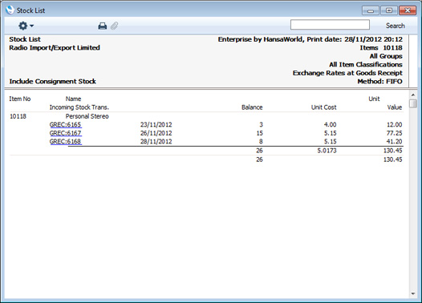Screen dimensions: 422x303
Task: Click unit cost 4.00
Action: (330, 125)
